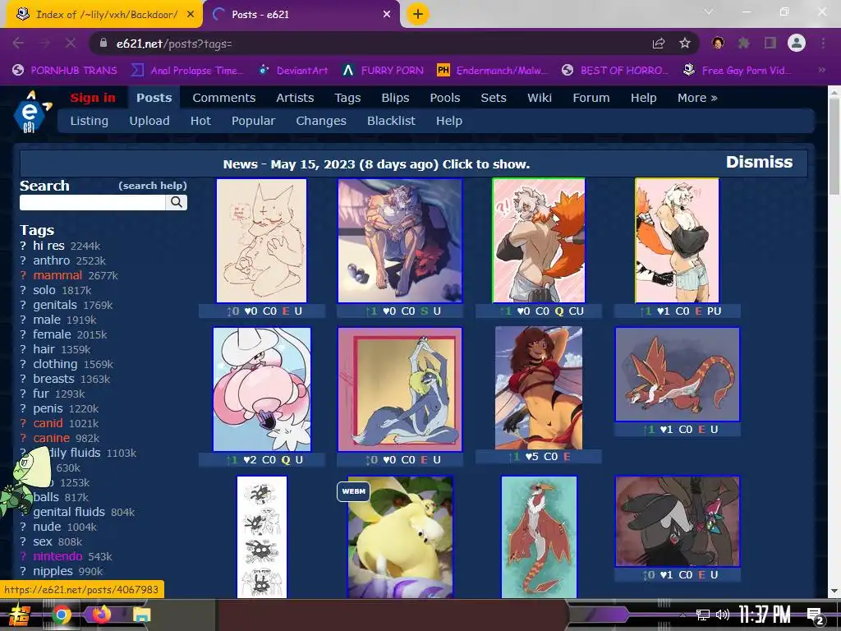Click the magnifying glass search button
Screen dimensions: 841x631
click(x=177, y=202)
